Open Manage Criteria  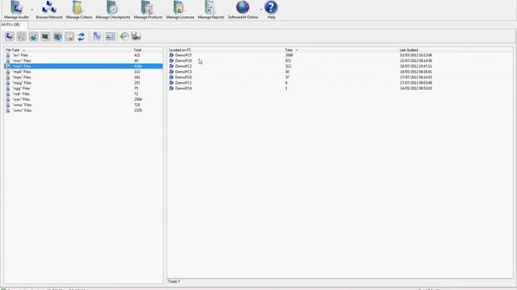click(79, 10)
